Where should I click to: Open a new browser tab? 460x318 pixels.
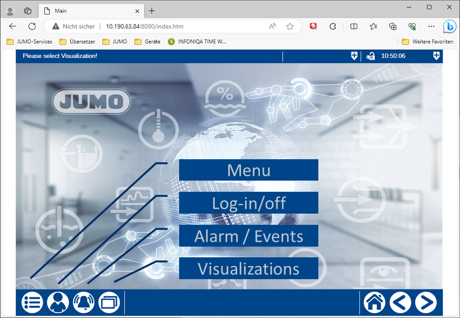(x=152, y=11)
